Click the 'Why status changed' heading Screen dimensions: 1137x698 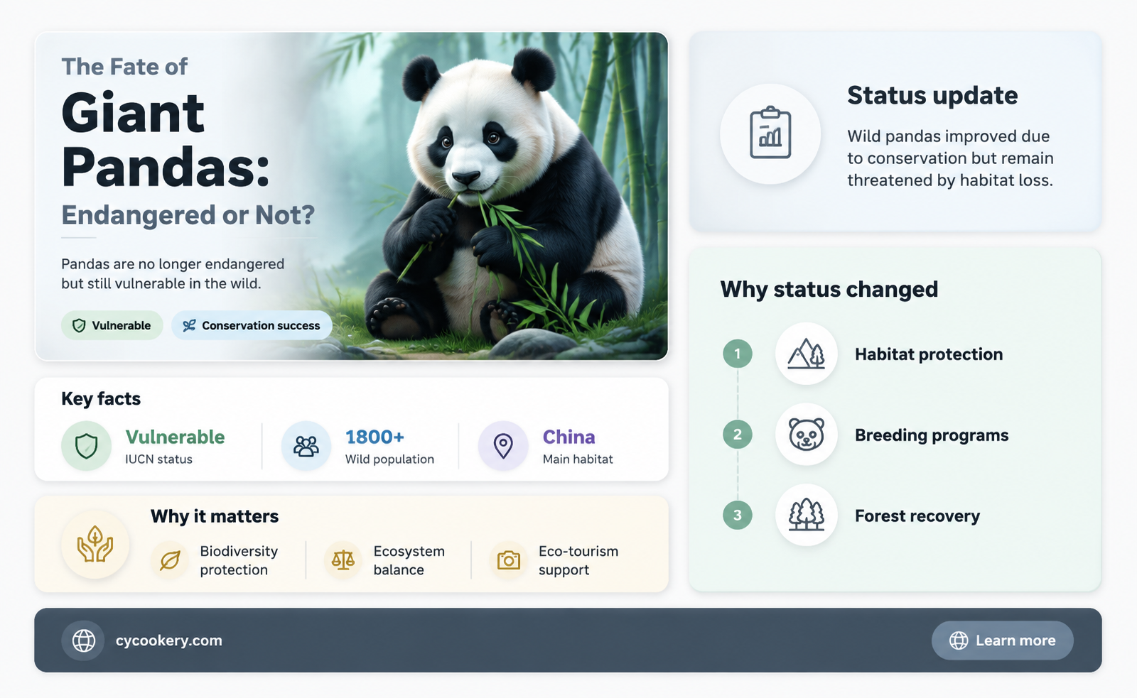coord(829,289)
